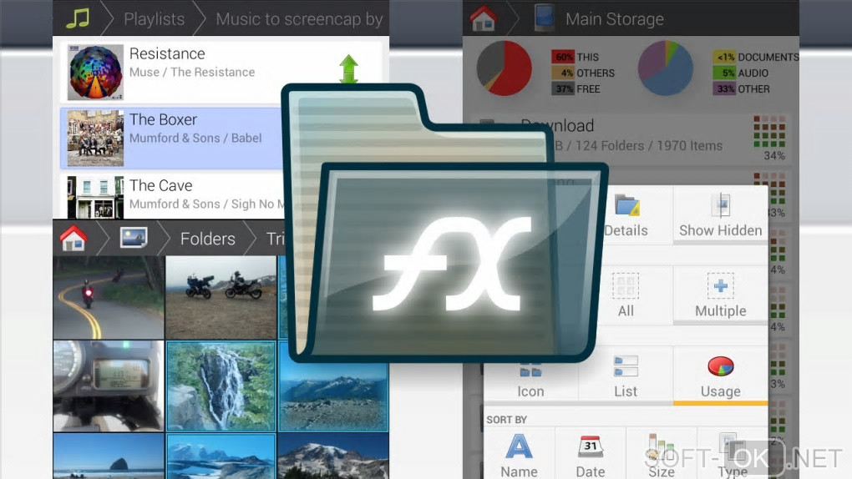Select the 5% AUDIO legend entry
The height and width of the screenshot is (479, 852).
pyautogui.click(x=741, y=73)
